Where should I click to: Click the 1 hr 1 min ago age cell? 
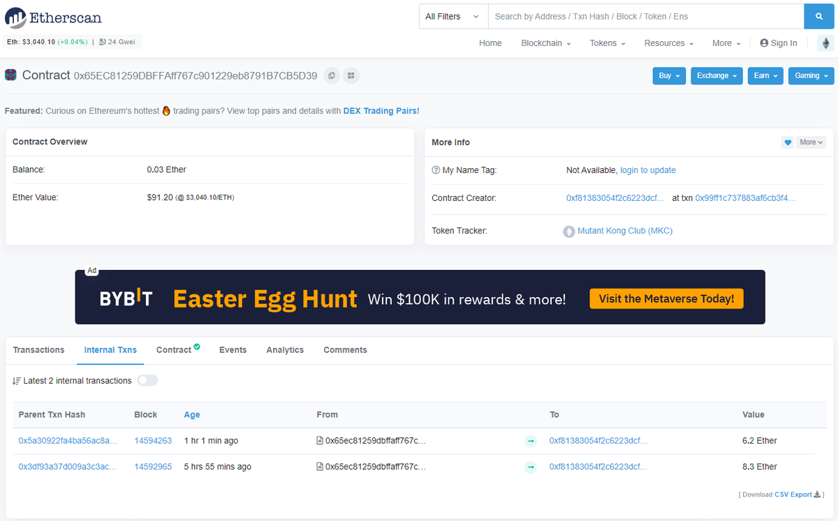211,441
